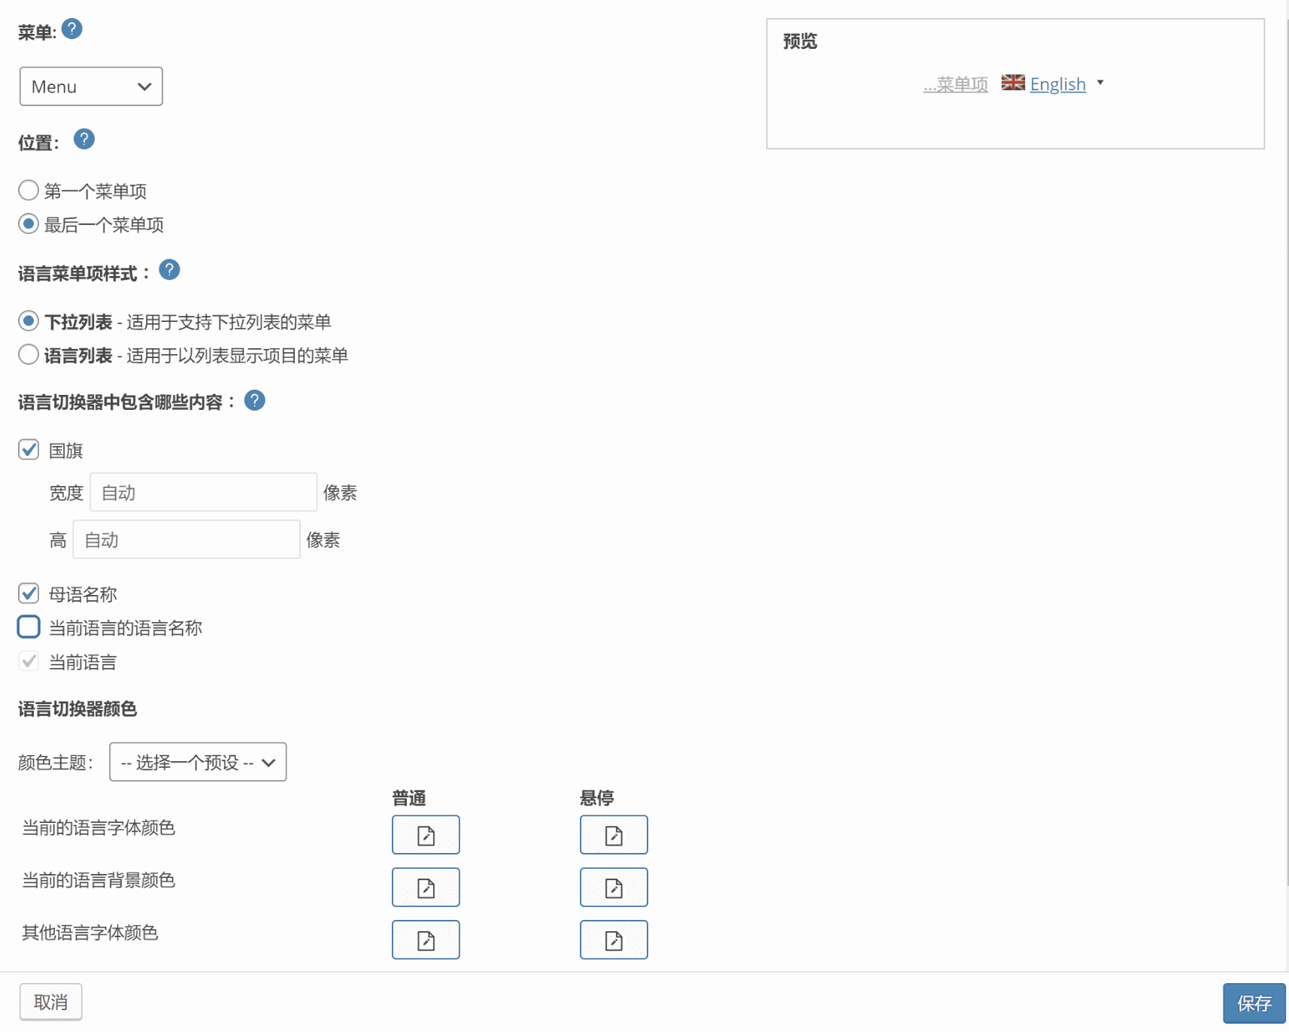The height and width of the screenshot is (1032, 1289).
Task: Open help for 语言切换器中包含哪些内容
Action: 254,400
